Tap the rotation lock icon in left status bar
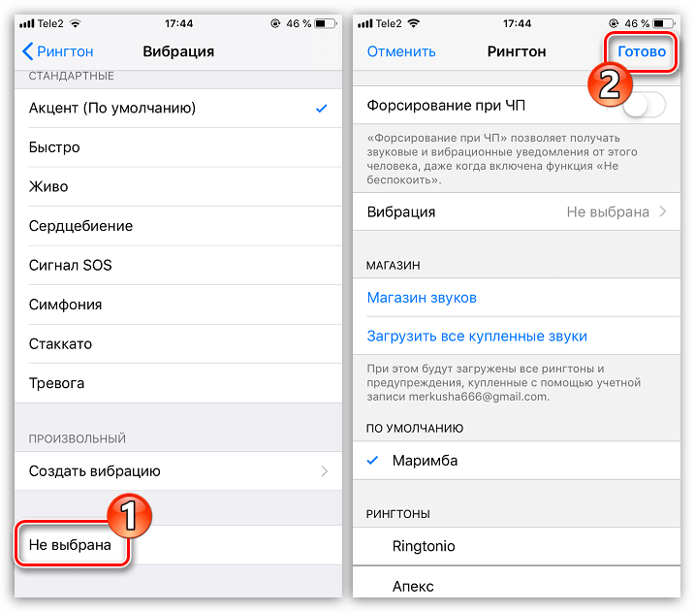The width and height of the screenshot is (695, 612). (275, 23)
